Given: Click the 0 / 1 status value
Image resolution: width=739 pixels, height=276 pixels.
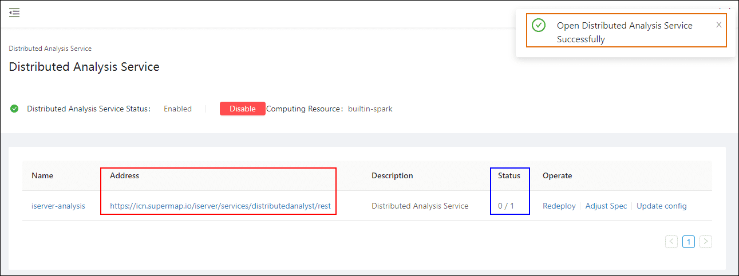Looking at the screenshot, I should coord(506,206).
